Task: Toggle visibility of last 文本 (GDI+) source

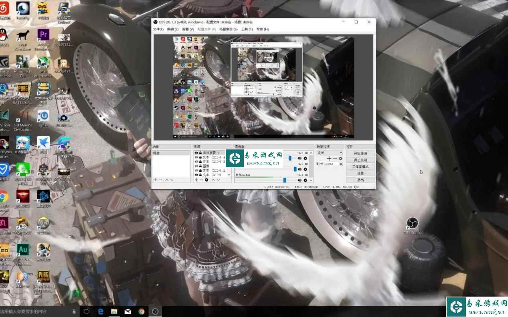Action: pos(196,175)
